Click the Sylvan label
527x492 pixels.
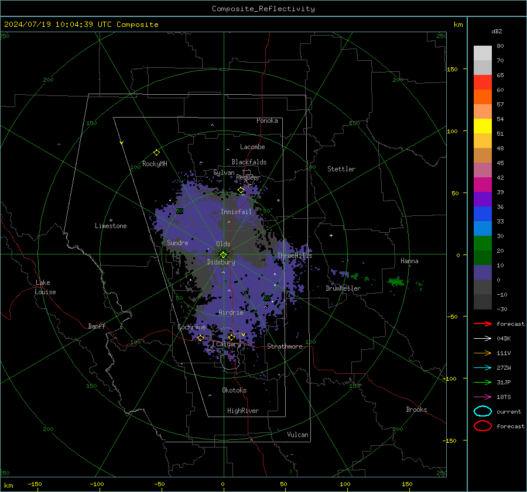pos(224,173)
